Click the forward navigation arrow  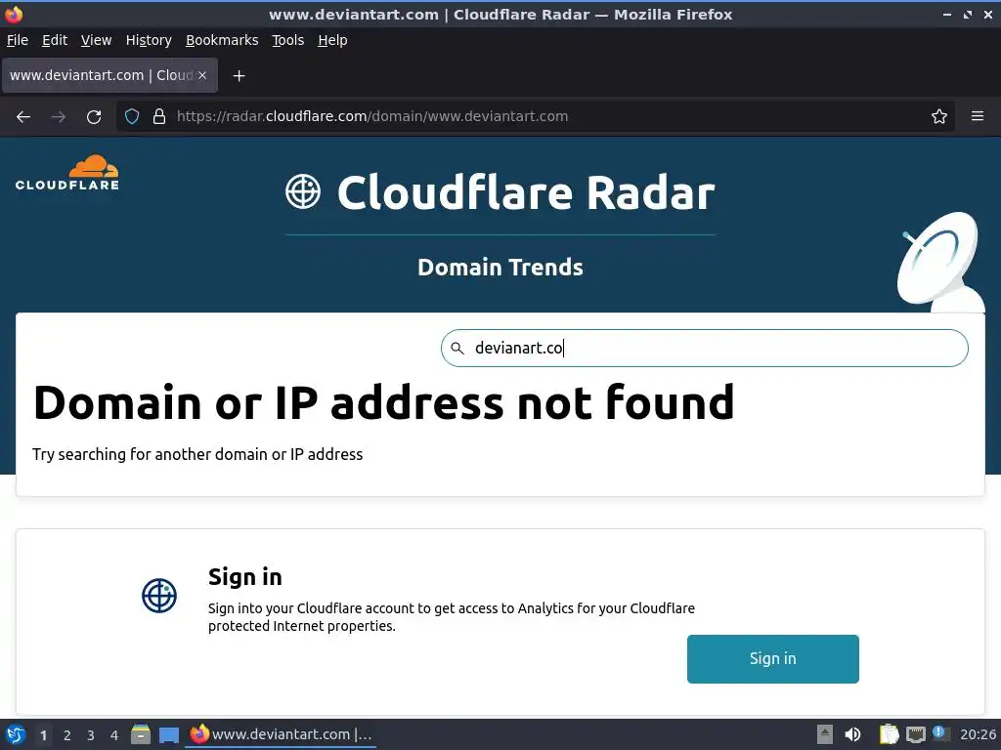coord(59,117)
